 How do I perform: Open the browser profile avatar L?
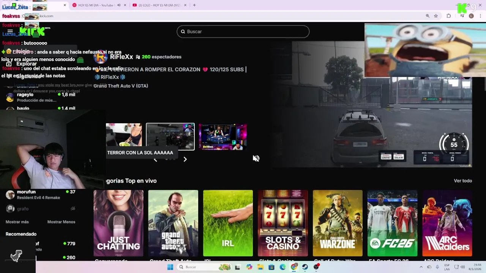[471, 16]
